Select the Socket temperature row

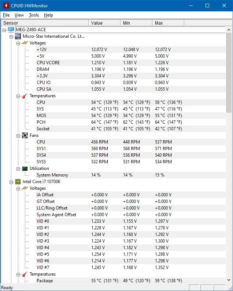click(x=131, y=129)
